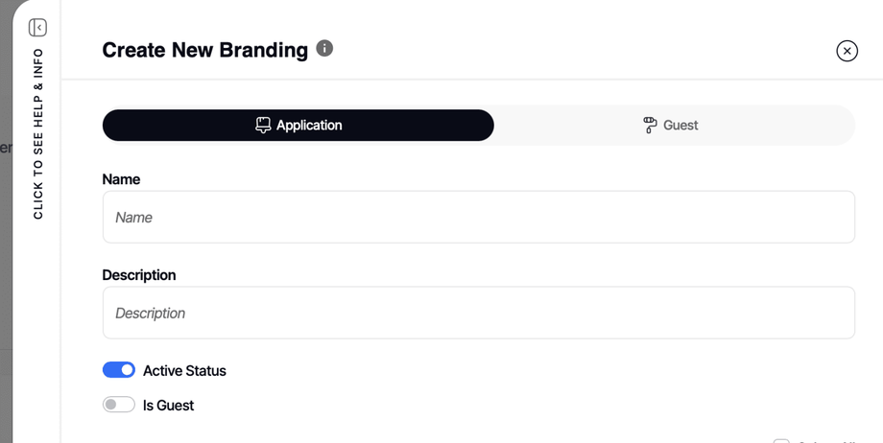This screenshot has width=883, height=443.
Task: Click the info icon beside Create New Branding
Action: 324,48
